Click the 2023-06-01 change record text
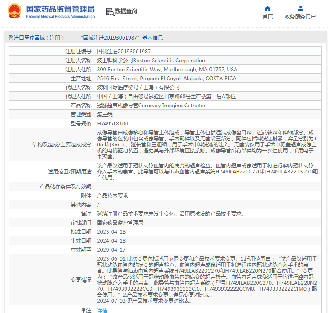This screenshot has width=328, height=313. 207,277
